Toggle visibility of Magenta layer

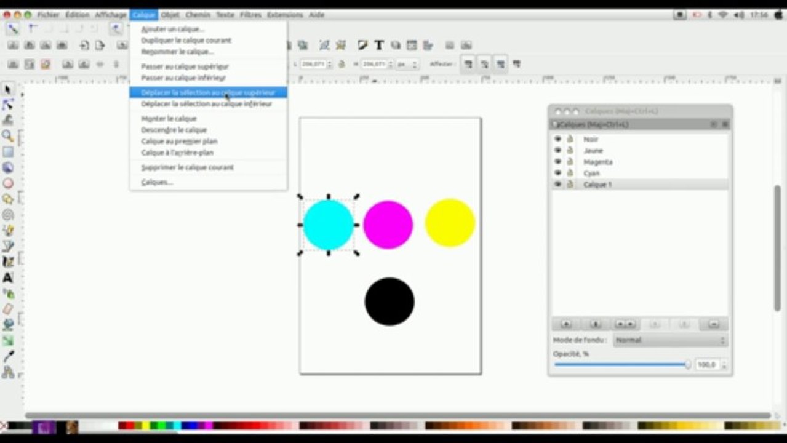click(558, 162)
